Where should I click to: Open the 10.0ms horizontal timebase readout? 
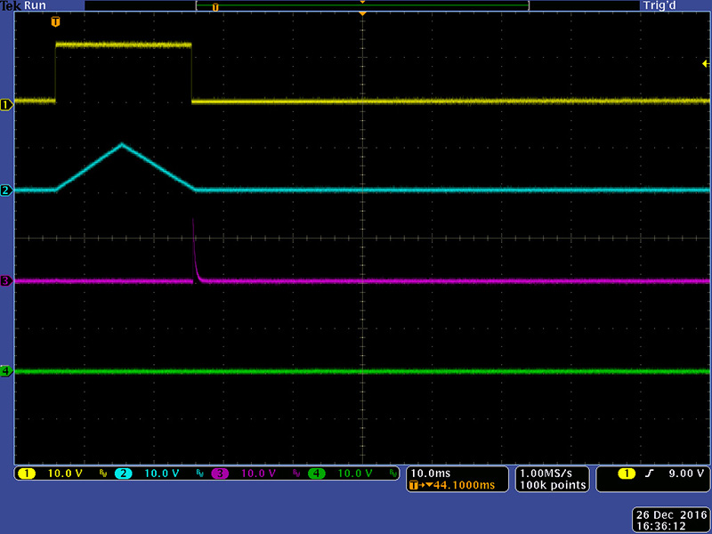click(428, 473)
